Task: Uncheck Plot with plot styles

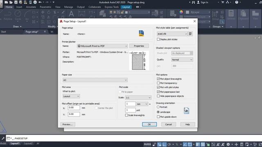Action: [x=158, y=87]
